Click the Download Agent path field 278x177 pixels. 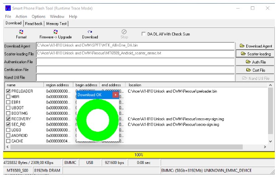click(135, 46)
